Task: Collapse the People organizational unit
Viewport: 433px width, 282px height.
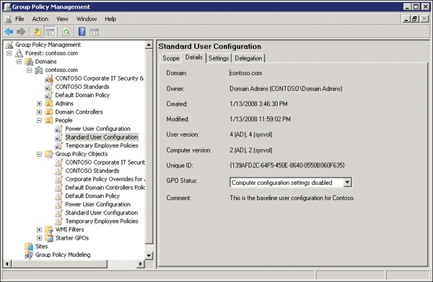Action: point(39,121)
